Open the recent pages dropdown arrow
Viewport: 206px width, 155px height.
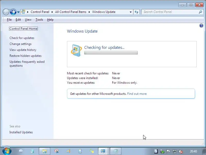(18, 12)
